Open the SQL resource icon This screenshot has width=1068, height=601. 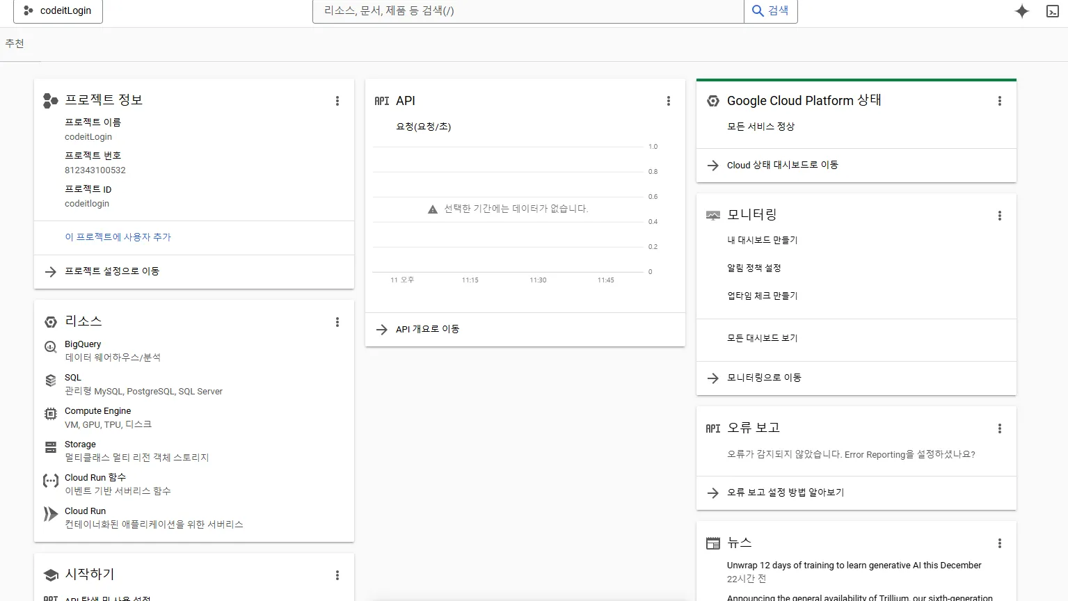(50, 380)
